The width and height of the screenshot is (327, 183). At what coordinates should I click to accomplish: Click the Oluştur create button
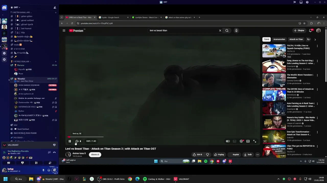point(299,30)
